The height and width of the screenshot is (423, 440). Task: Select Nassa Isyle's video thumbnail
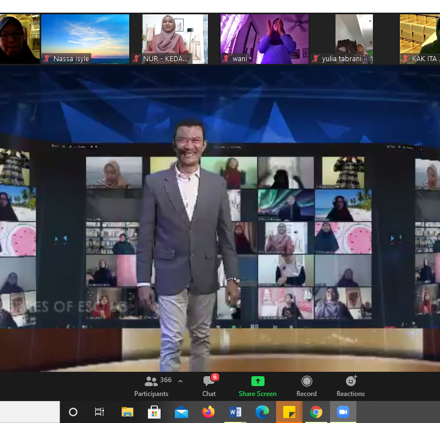[x=85, y=39]
